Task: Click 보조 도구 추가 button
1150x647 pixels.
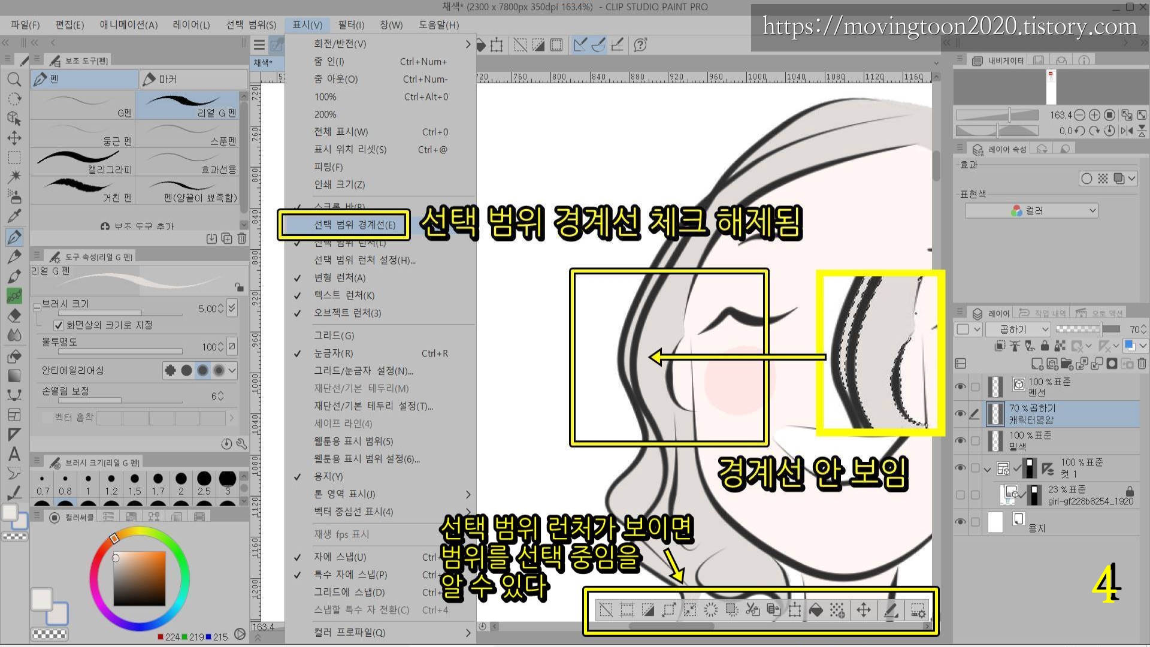Action: coord(138,226)
